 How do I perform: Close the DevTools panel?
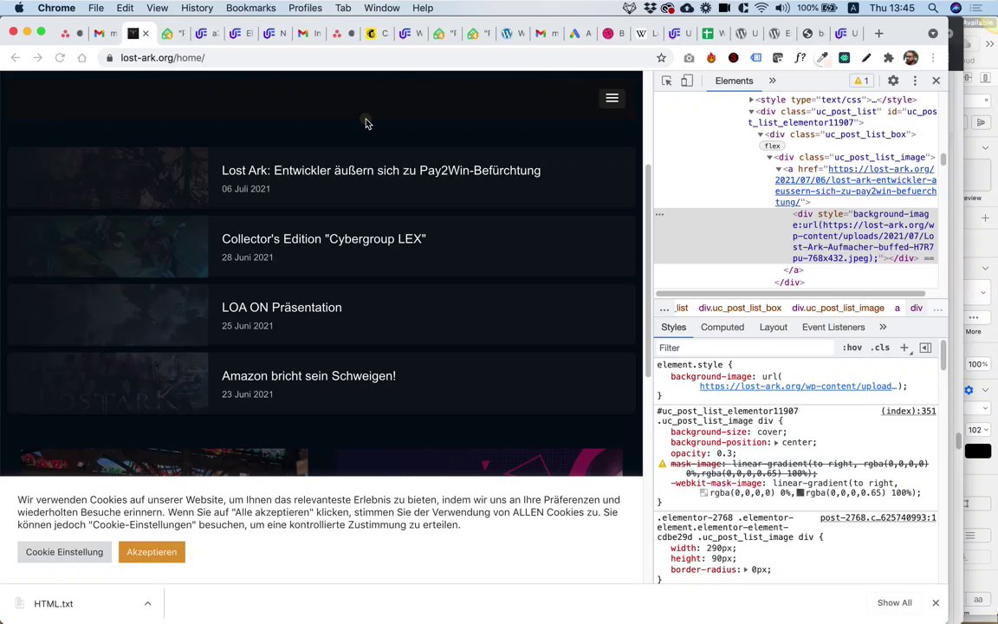click(936, 81)
